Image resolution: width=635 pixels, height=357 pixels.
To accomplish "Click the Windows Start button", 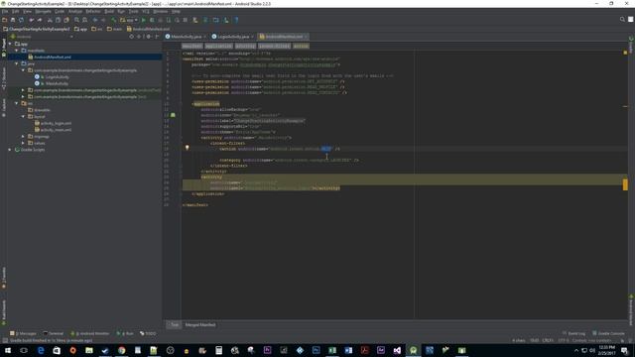I will click(8, 350).
